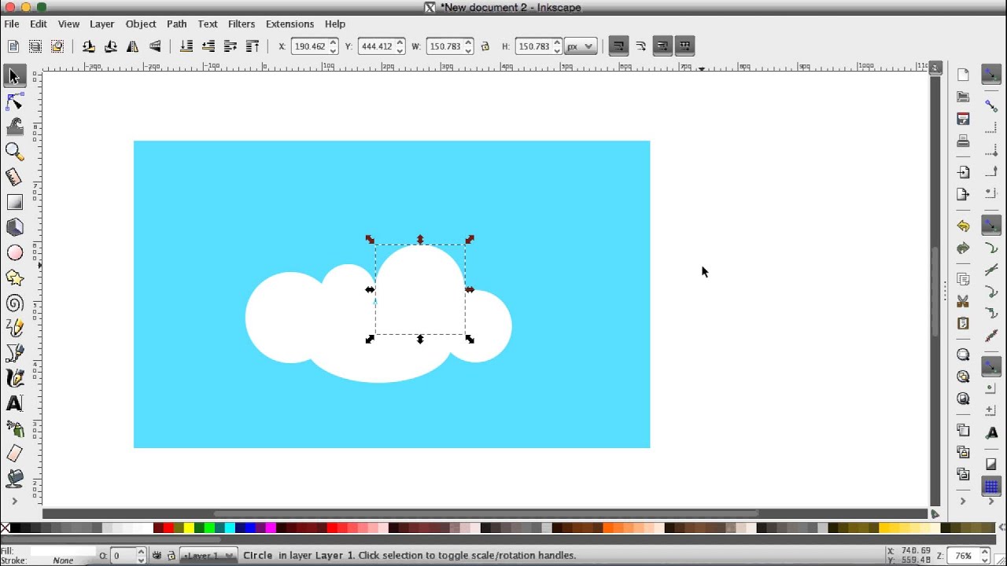The height and width of the screenshot is (566, 1007).
Task: Toggle snap to grids button
Action: [x=991, y=487]
